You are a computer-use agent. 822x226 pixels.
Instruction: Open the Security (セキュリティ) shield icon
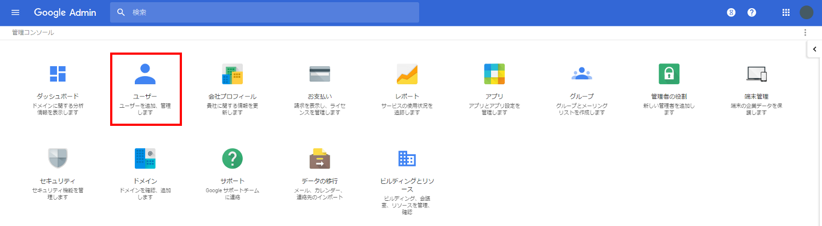[58, 159]
